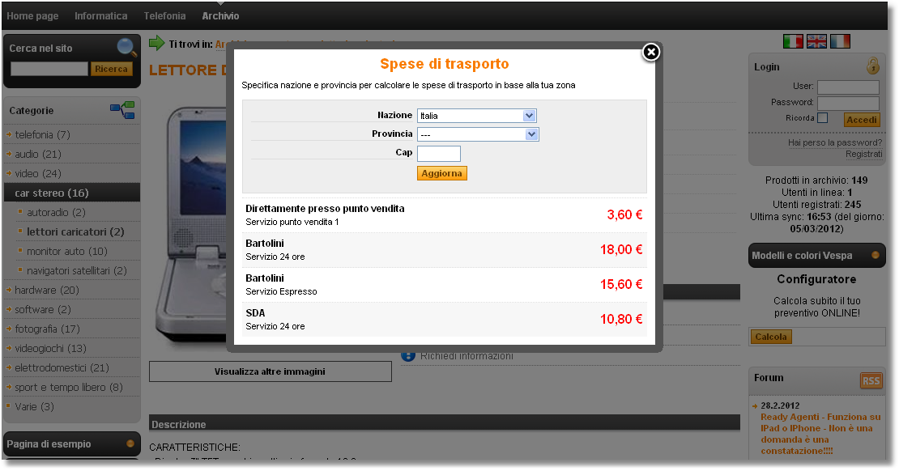This screenshot has height=471, width=899.
Task: Select Direttamente presso punto vendita option
Action: pos(445,215)
